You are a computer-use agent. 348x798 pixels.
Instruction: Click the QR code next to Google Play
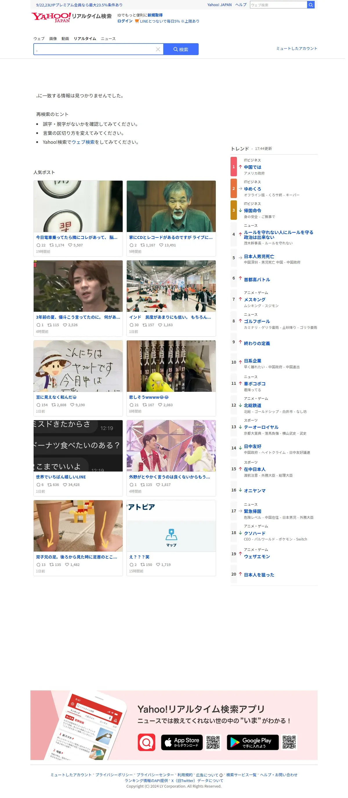click(289, 742)
